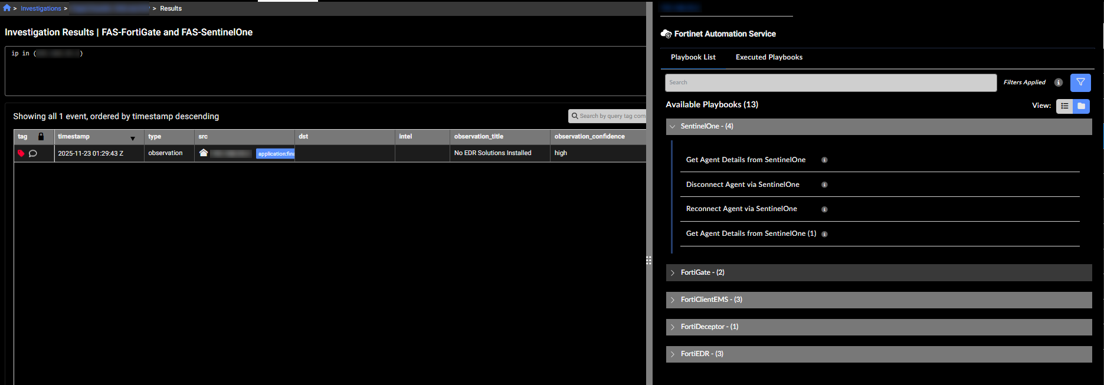The image size is (1104, 385).
Task: Click the intel column header
Action: pyautogui.click(x=422, y=137)
